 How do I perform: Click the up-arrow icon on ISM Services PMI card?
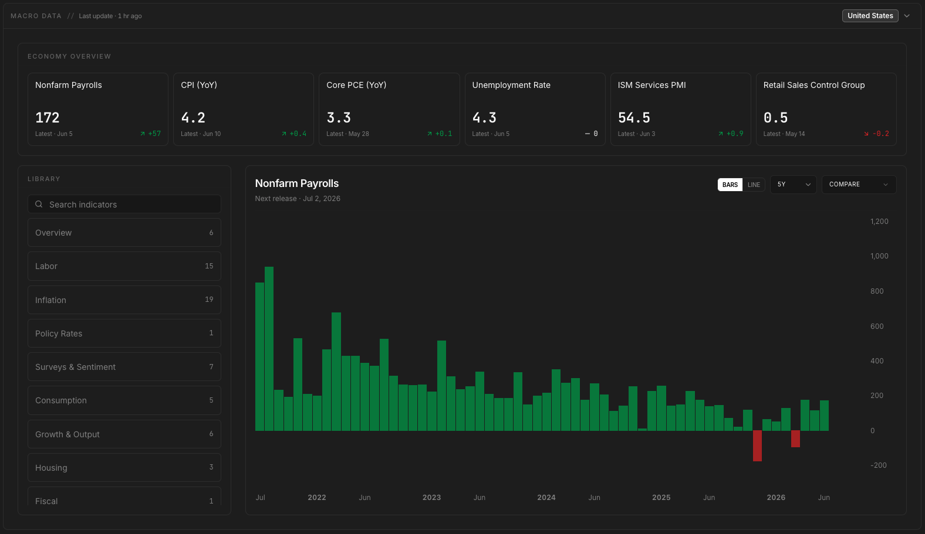721,134
